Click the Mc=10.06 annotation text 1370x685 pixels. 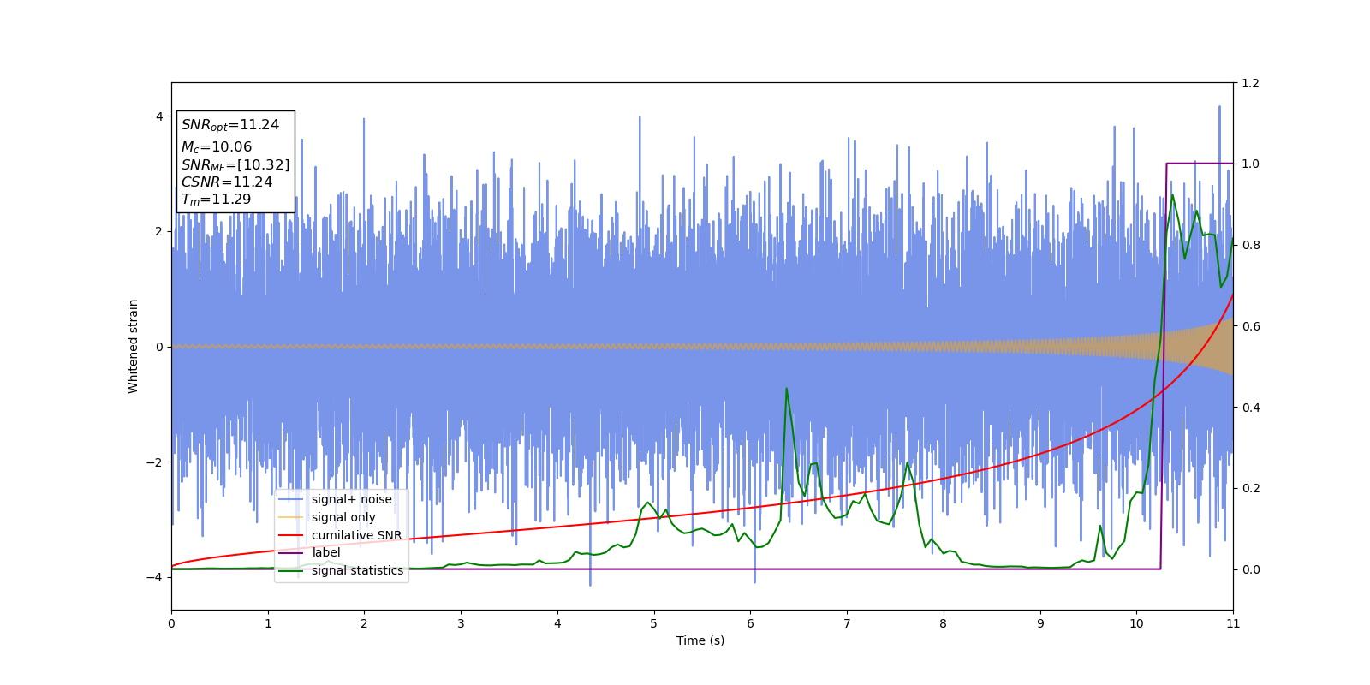(x=217, y=147)
